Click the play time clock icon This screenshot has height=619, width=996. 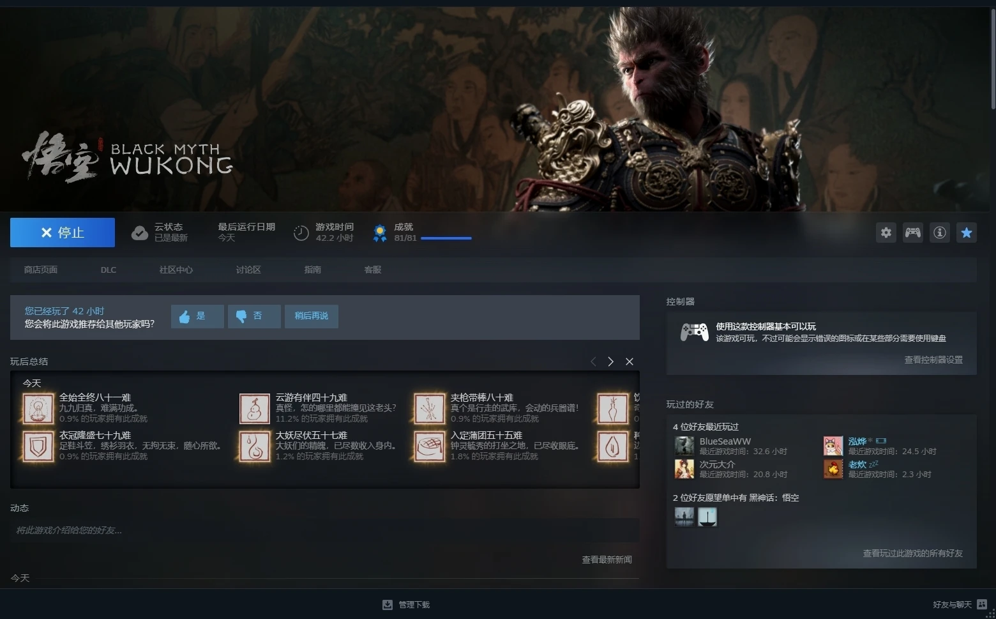coord(301,233)
